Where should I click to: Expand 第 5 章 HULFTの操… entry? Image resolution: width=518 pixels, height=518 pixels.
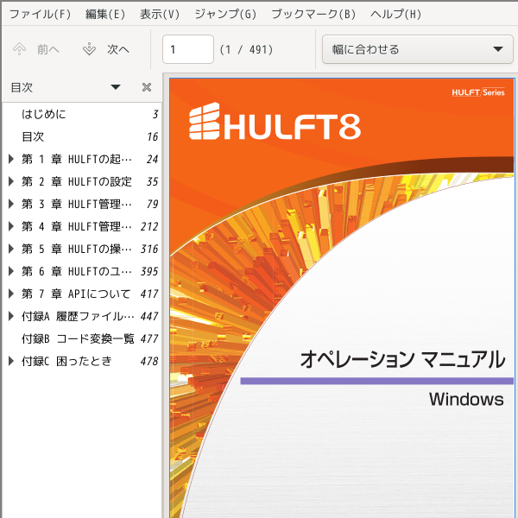pos(11,249)
